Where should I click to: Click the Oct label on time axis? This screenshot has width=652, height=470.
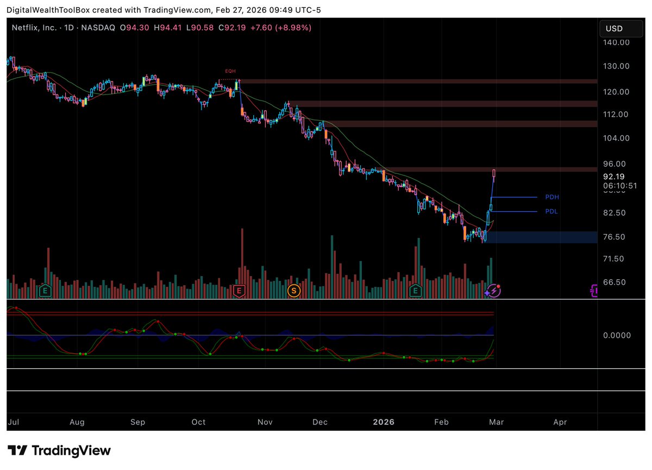tap(199, 422)
